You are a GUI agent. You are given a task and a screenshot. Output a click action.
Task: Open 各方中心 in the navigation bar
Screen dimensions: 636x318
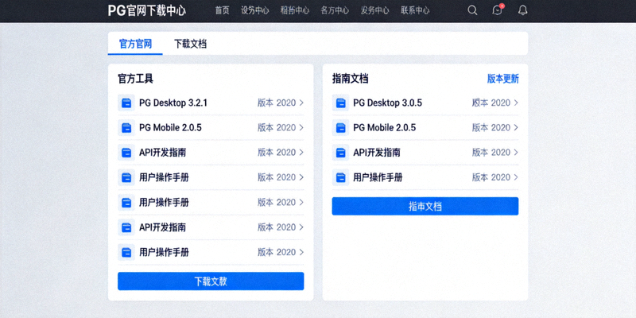tap(335, 10)
